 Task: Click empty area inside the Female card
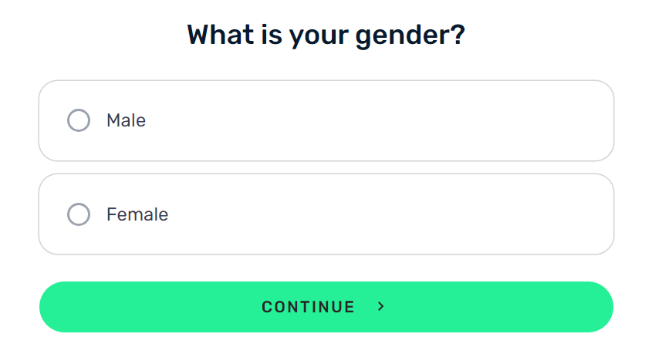(374, 214)
